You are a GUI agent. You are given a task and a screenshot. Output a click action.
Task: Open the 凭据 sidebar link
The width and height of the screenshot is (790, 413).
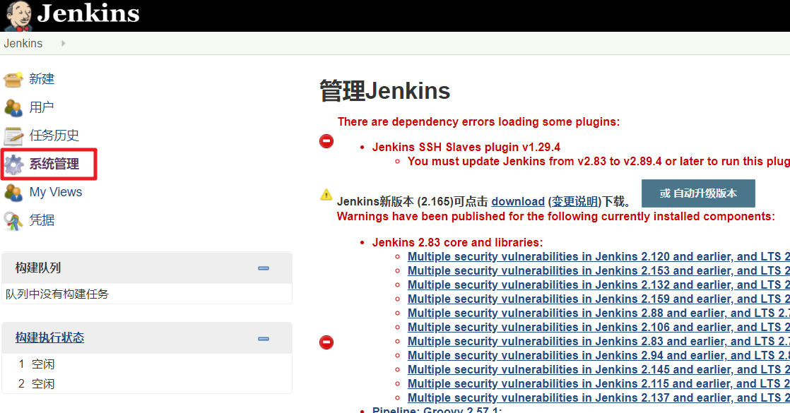[x=42, y=220]
